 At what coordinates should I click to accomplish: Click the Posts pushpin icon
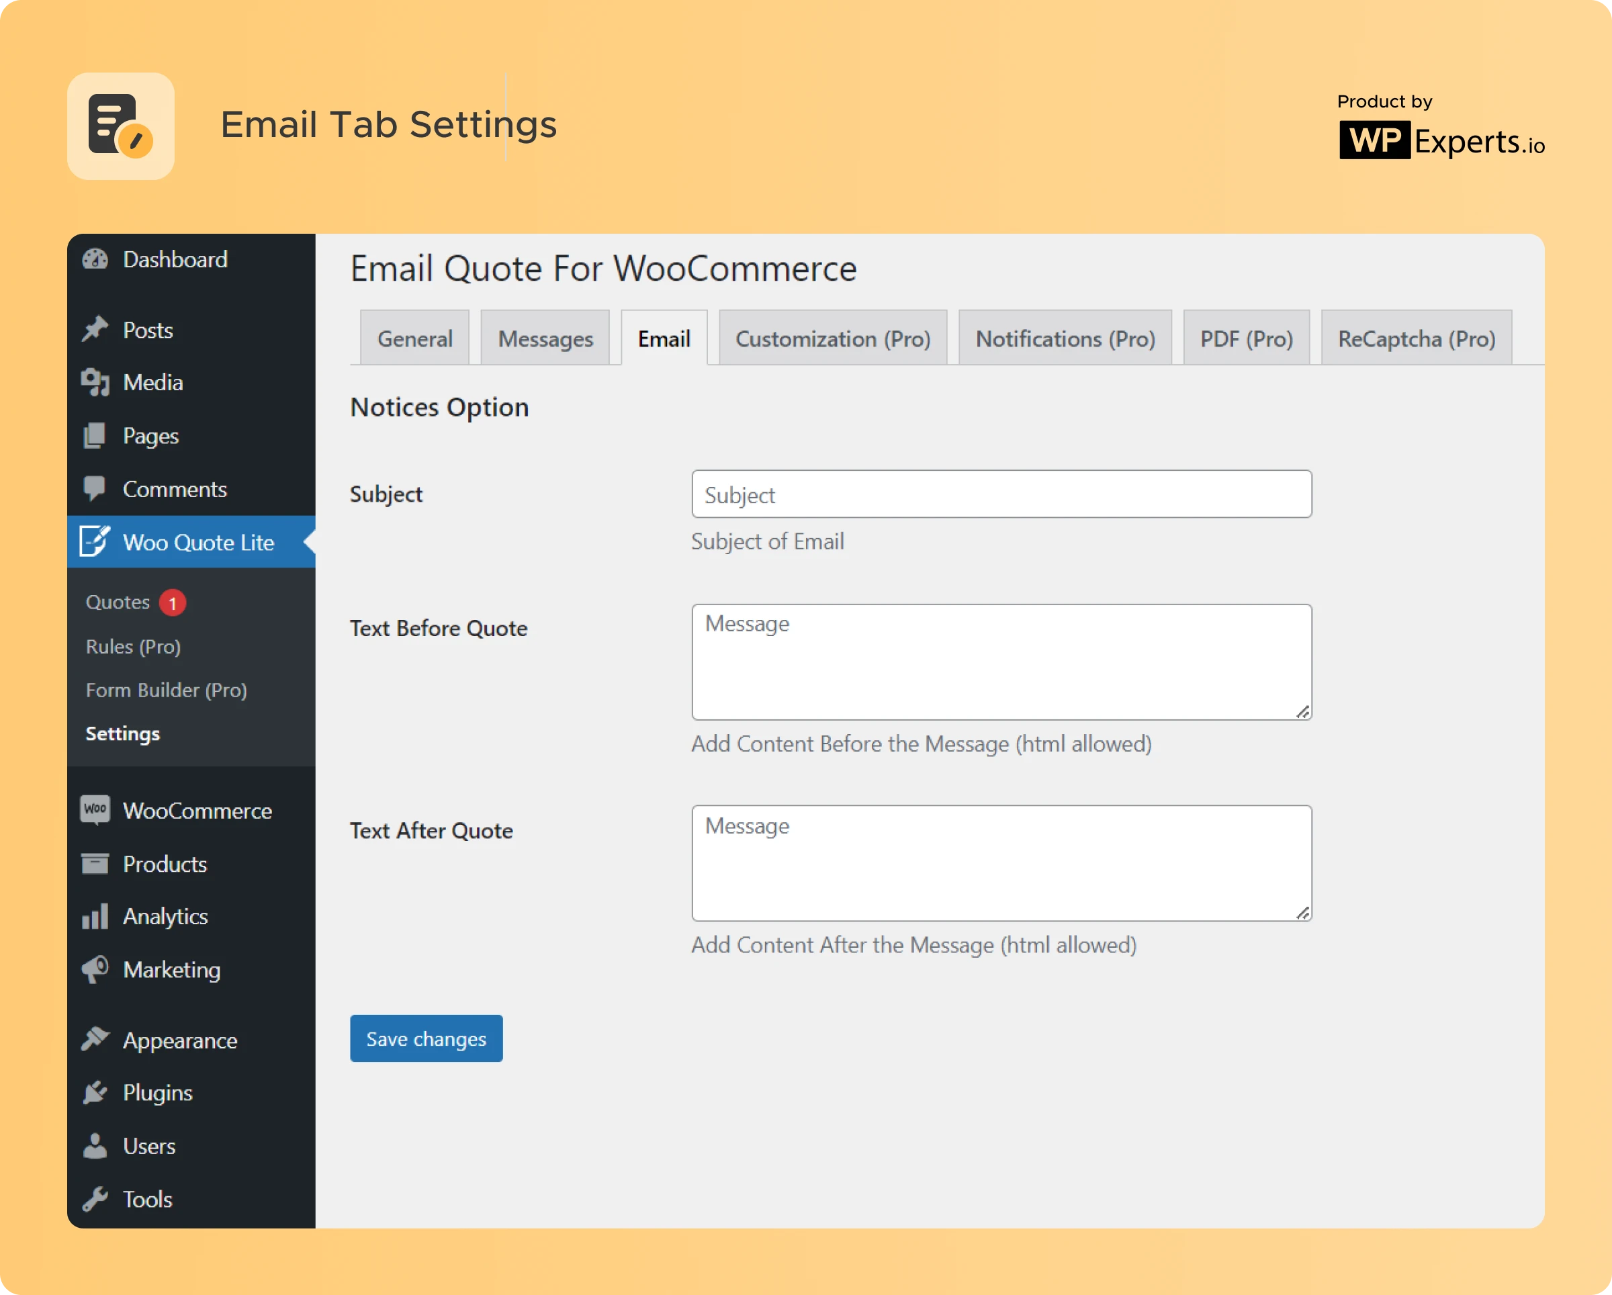coord(95,330)
